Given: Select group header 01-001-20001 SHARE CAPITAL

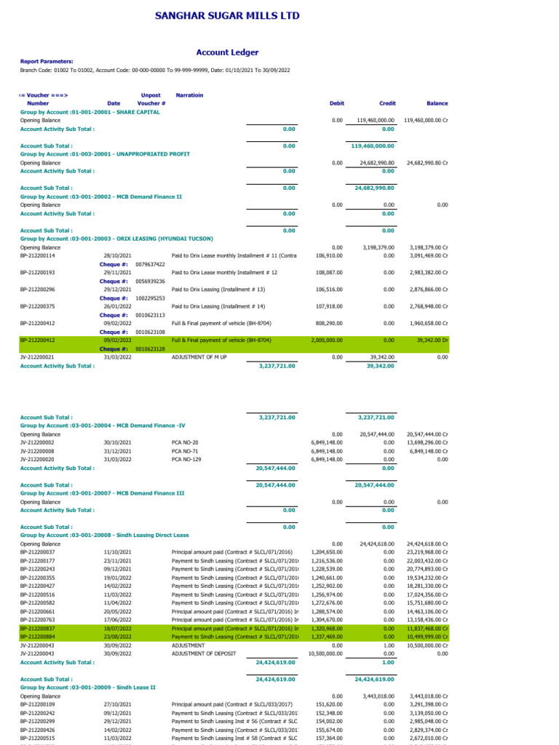Looking at the screenshot, I should point(90,112).
